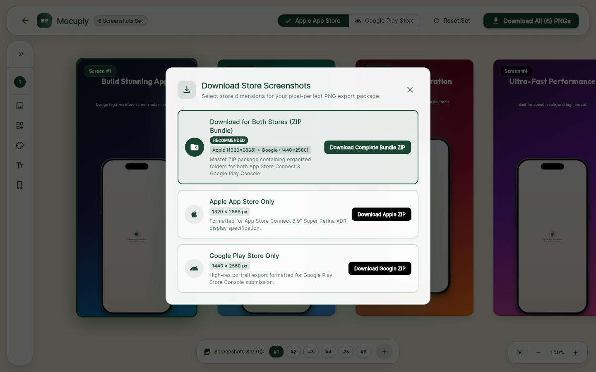This screenshot has height=372, width=596.
Task: Open the layout grid-plus icon in sidebar
Action: coord(20,126)
